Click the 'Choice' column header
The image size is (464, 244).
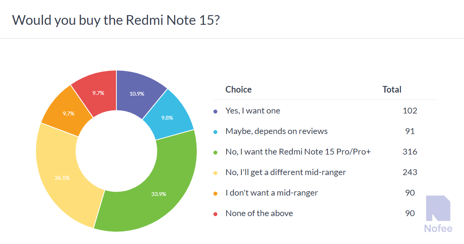coord(239,89)
